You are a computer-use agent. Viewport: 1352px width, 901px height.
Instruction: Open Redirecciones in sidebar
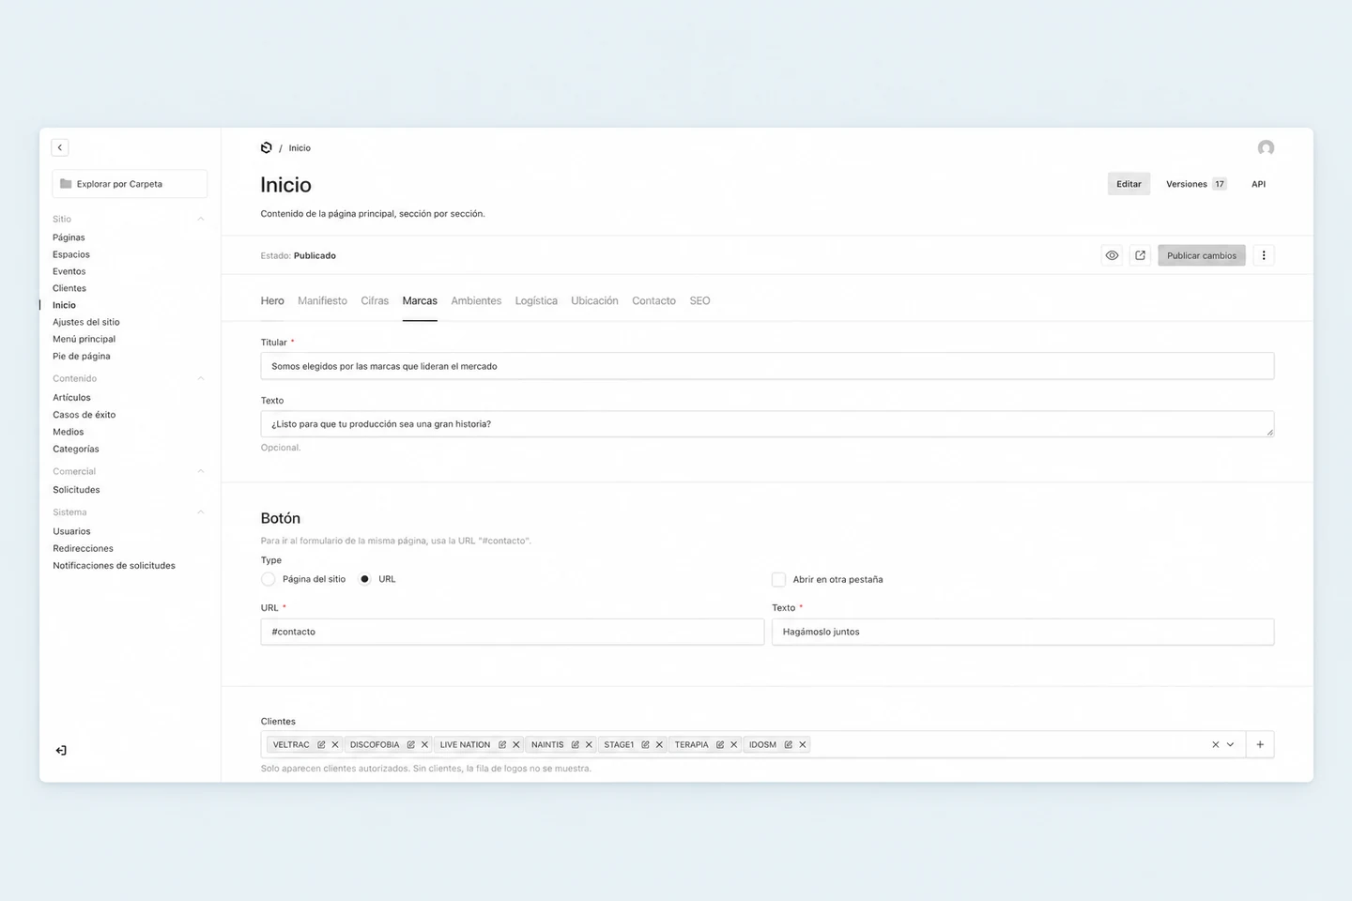tap(83, 548)
